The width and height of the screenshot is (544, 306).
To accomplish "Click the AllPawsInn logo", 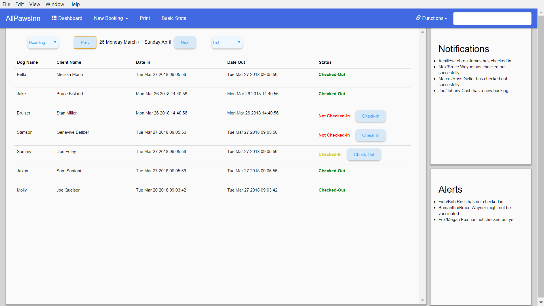I will [23, 18].
